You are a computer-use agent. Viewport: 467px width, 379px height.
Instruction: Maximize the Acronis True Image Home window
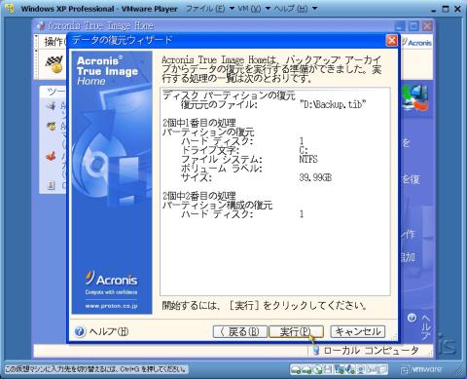coord(413,26)
